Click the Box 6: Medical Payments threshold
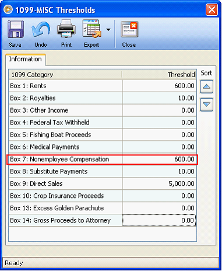The height and width of the screenshot is (271, 222). point(159,147)
